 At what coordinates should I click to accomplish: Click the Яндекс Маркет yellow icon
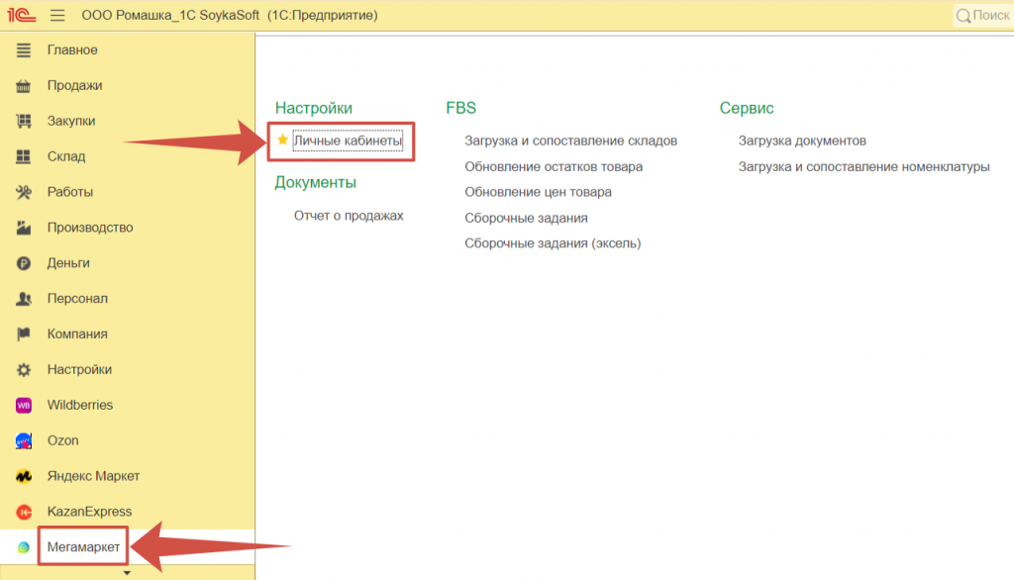click(x=24, y=476)
